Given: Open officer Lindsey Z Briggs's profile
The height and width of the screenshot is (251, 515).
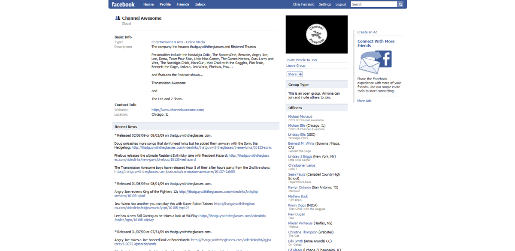Looking at the screenshot, I should pos(300,156).
